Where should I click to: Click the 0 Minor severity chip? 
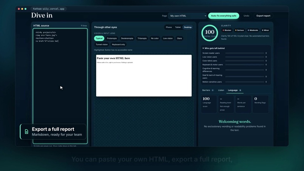pyautogui.click(x=265, y=30)
